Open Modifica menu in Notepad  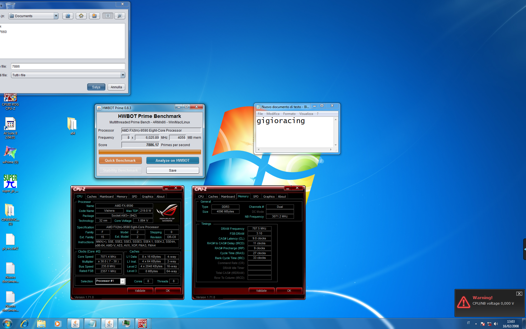[273, 114]
